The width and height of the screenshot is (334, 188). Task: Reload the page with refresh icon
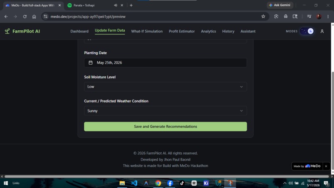(x=25, y=17)
